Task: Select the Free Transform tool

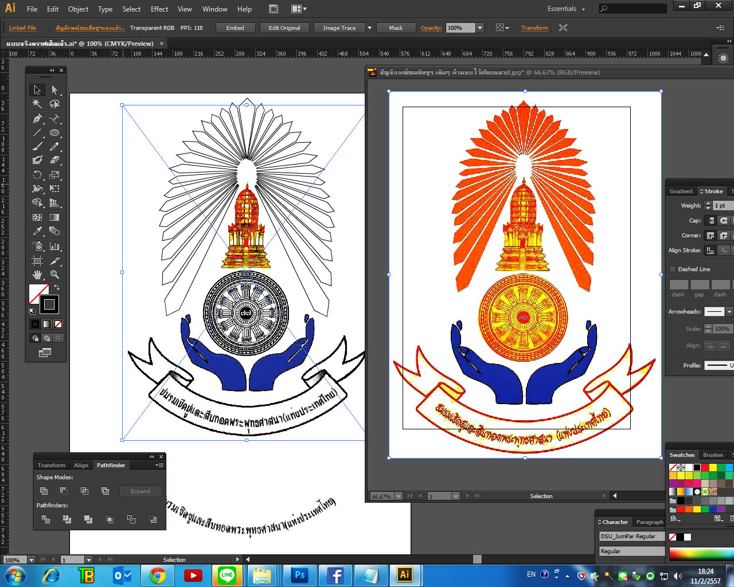Action: [x=54, y=189]
